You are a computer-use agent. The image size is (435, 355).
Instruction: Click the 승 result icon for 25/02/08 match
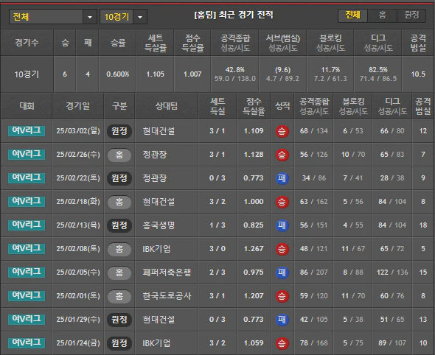pyautogui.click(x=282, y=249)
